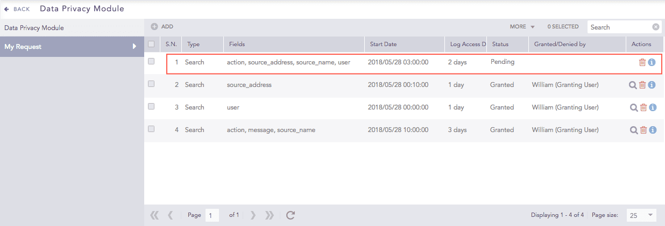
Task: Clear the search box with X icon
Action: [x=656, y=27]
